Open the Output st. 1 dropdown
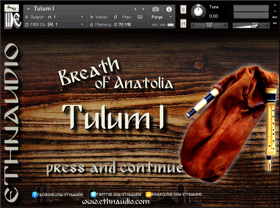 pos(55,17)
